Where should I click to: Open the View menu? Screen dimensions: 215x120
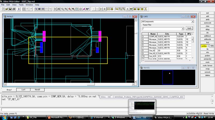click(x=14, y=5)
